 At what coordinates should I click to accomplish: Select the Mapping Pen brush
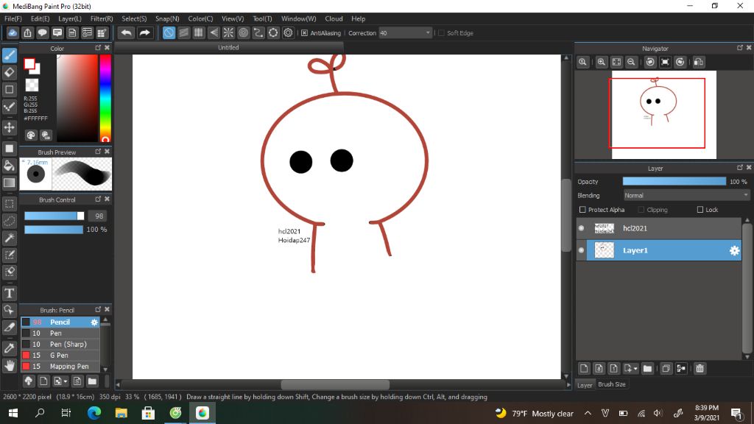(60, 367)
